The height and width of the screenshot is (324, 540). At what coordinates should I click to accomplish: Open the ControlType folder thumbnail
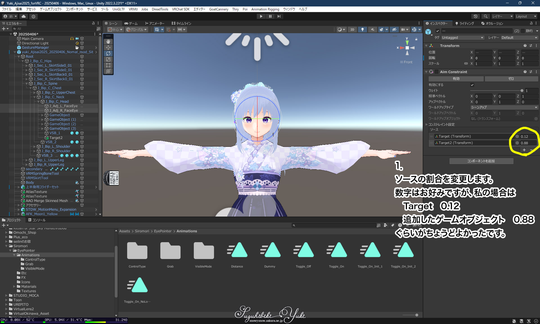[137, 251]
